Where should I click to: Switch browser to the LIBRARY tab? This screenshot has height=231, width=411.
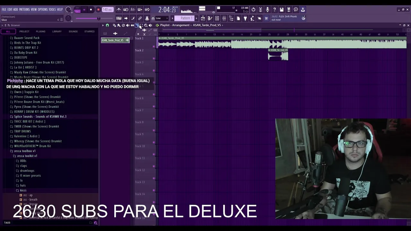point(57,31)
